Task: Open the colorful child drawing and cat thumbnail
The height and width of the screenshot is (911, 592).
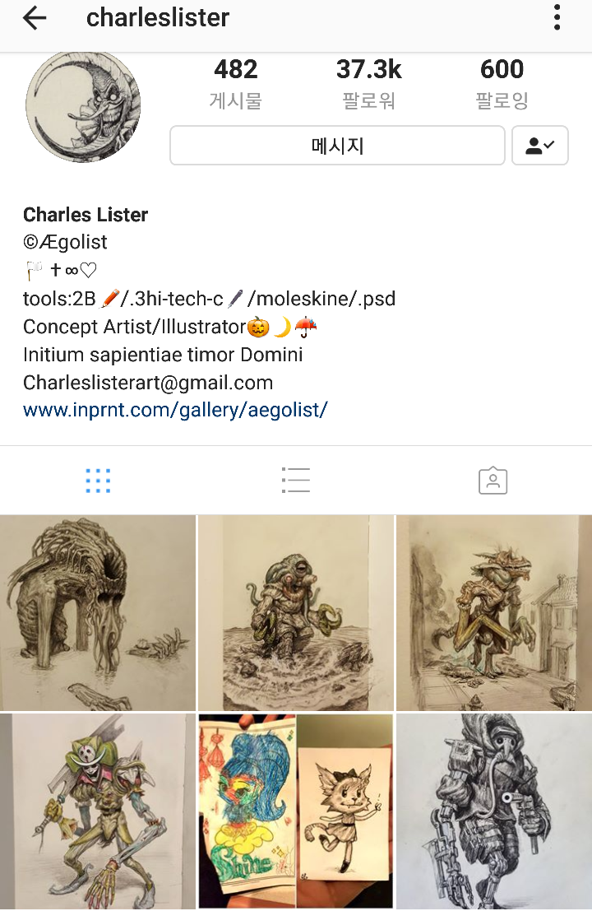Action: point(296,811)
